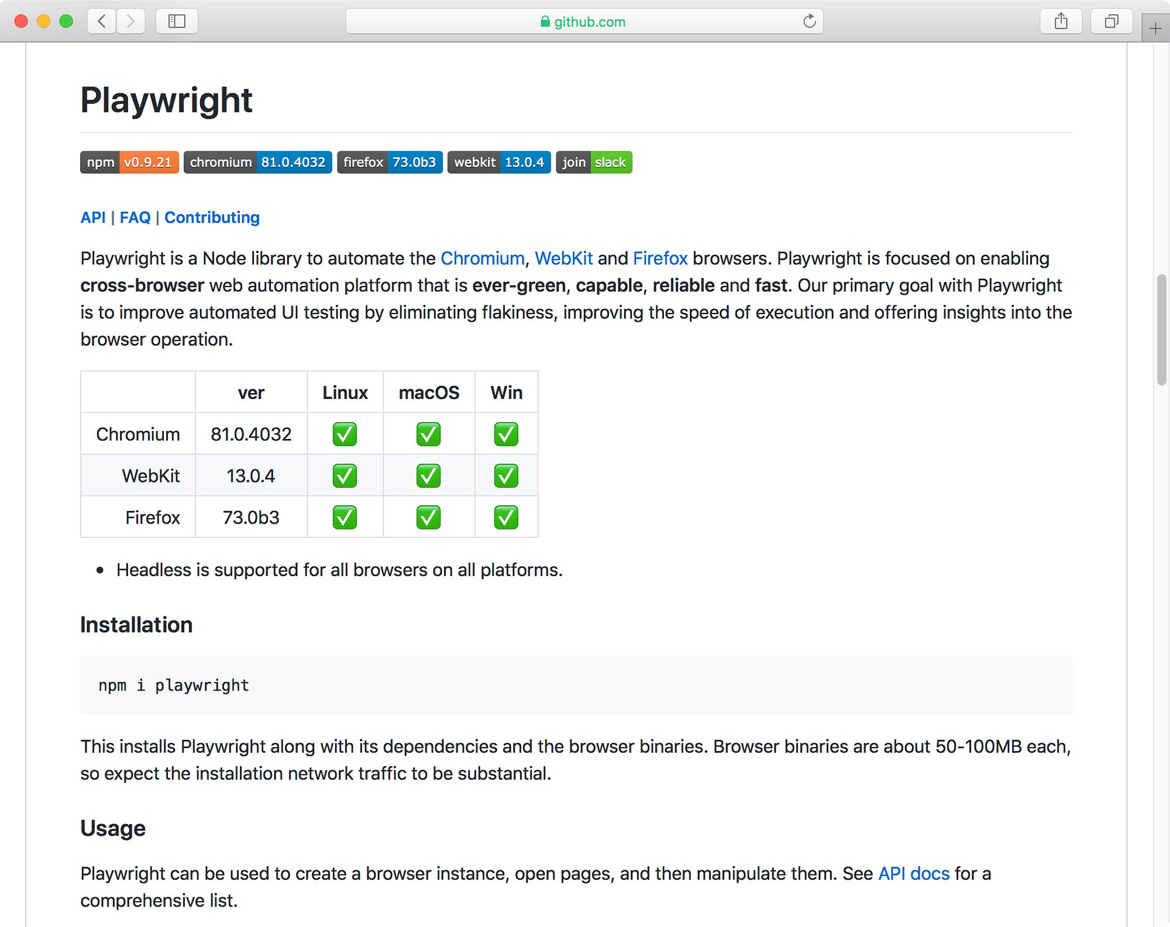Click the WebKit Win check mark
This screenshot has height=927, width=1170.
(x=506, y=475)
